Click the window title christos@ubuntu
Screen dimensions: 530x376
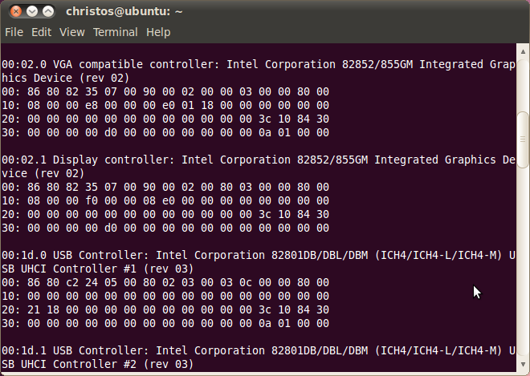click(x=124, y=11)
